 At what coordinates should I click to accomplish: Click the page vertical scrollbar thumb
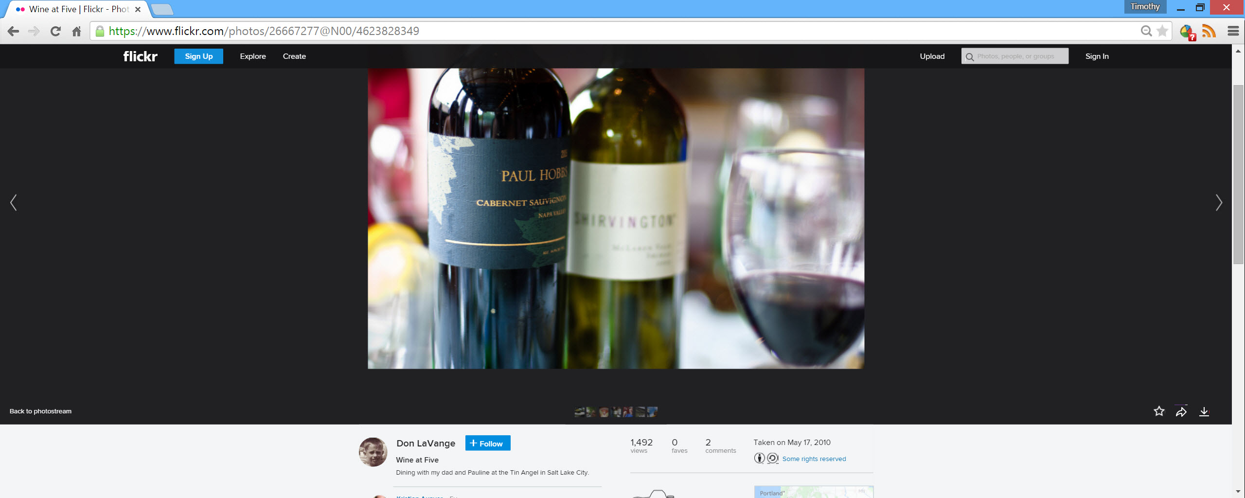point(1238,174)
